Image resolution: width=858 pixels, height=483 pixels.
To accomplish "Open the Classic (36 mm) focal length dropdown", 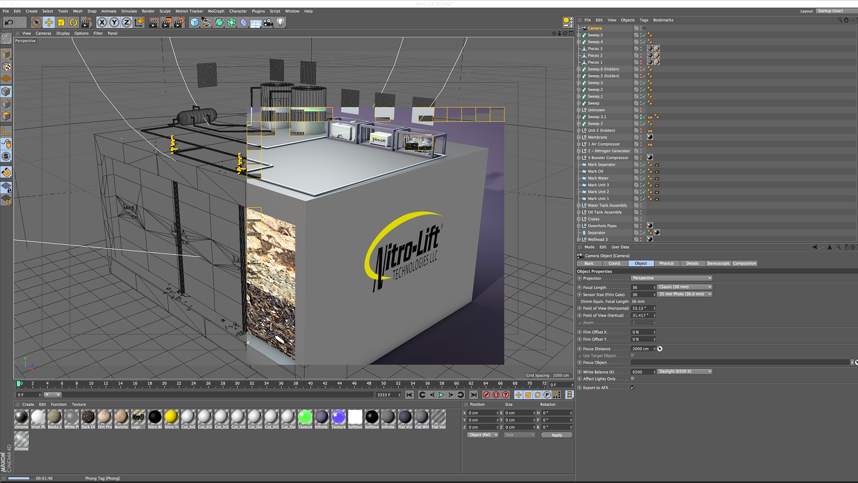I will [x=684, y=287].
